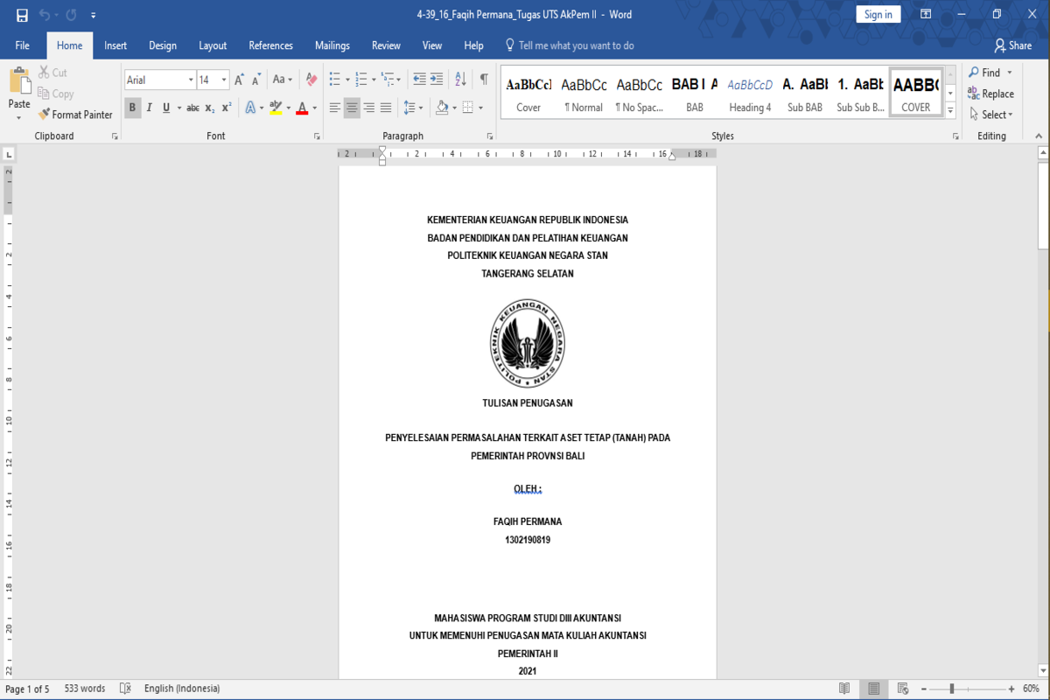
Task: Toggle superscript formatting
Action: click(226, 108)
